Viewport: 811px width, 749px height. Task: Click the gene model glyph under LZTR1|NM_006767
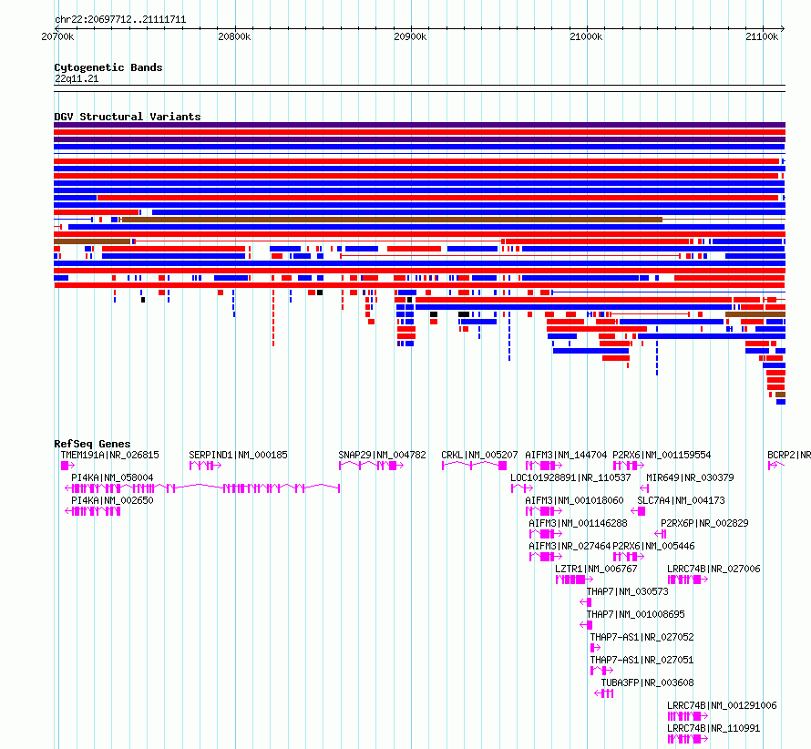(575, 580)
